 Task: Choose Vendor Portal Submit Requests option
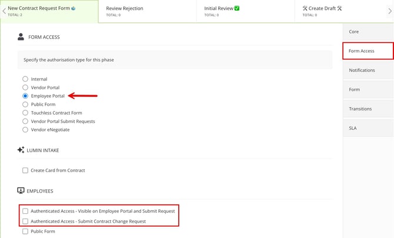[x=25, y=121]
